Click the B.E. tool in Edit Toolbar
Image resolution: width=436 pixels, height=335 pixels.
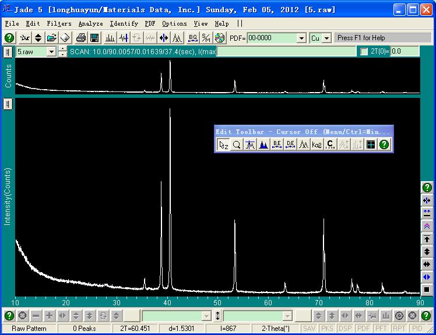tap(277, 145)
